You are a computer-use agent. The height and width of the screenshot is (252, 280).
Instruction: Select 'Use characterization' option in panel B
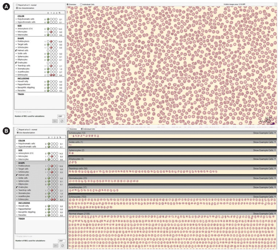coord(17,133)
